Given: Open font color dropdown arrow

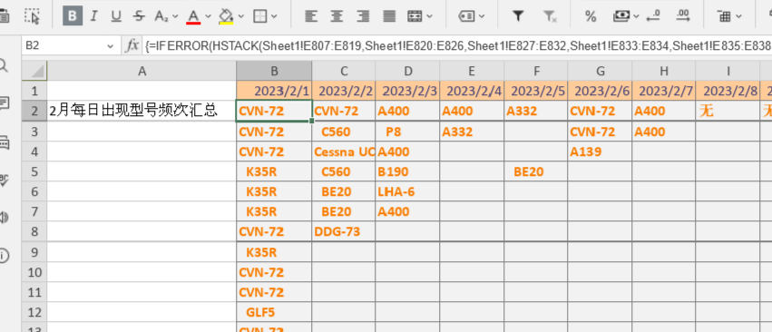Looking at the screenshot, I should [208, 16].
